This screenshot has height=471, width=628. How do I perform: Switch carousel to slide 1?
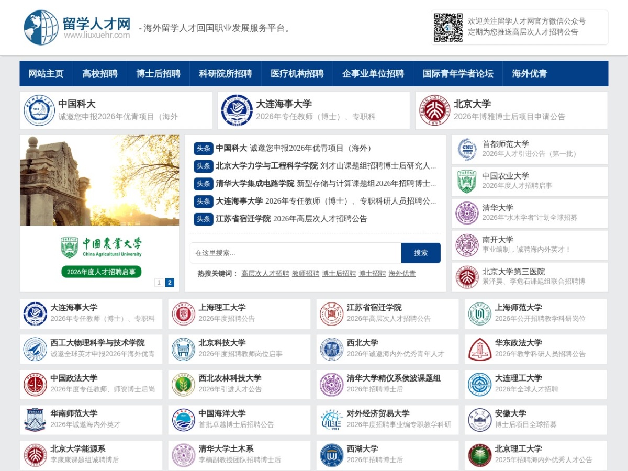[x=159, y=283]
